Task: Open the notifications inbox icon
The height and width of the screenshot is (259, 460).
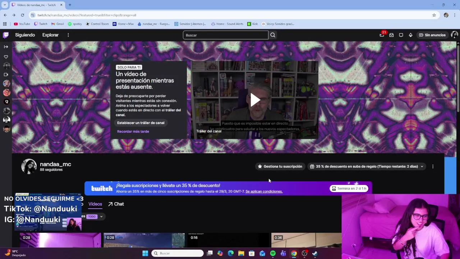Action: click(391, 35)
